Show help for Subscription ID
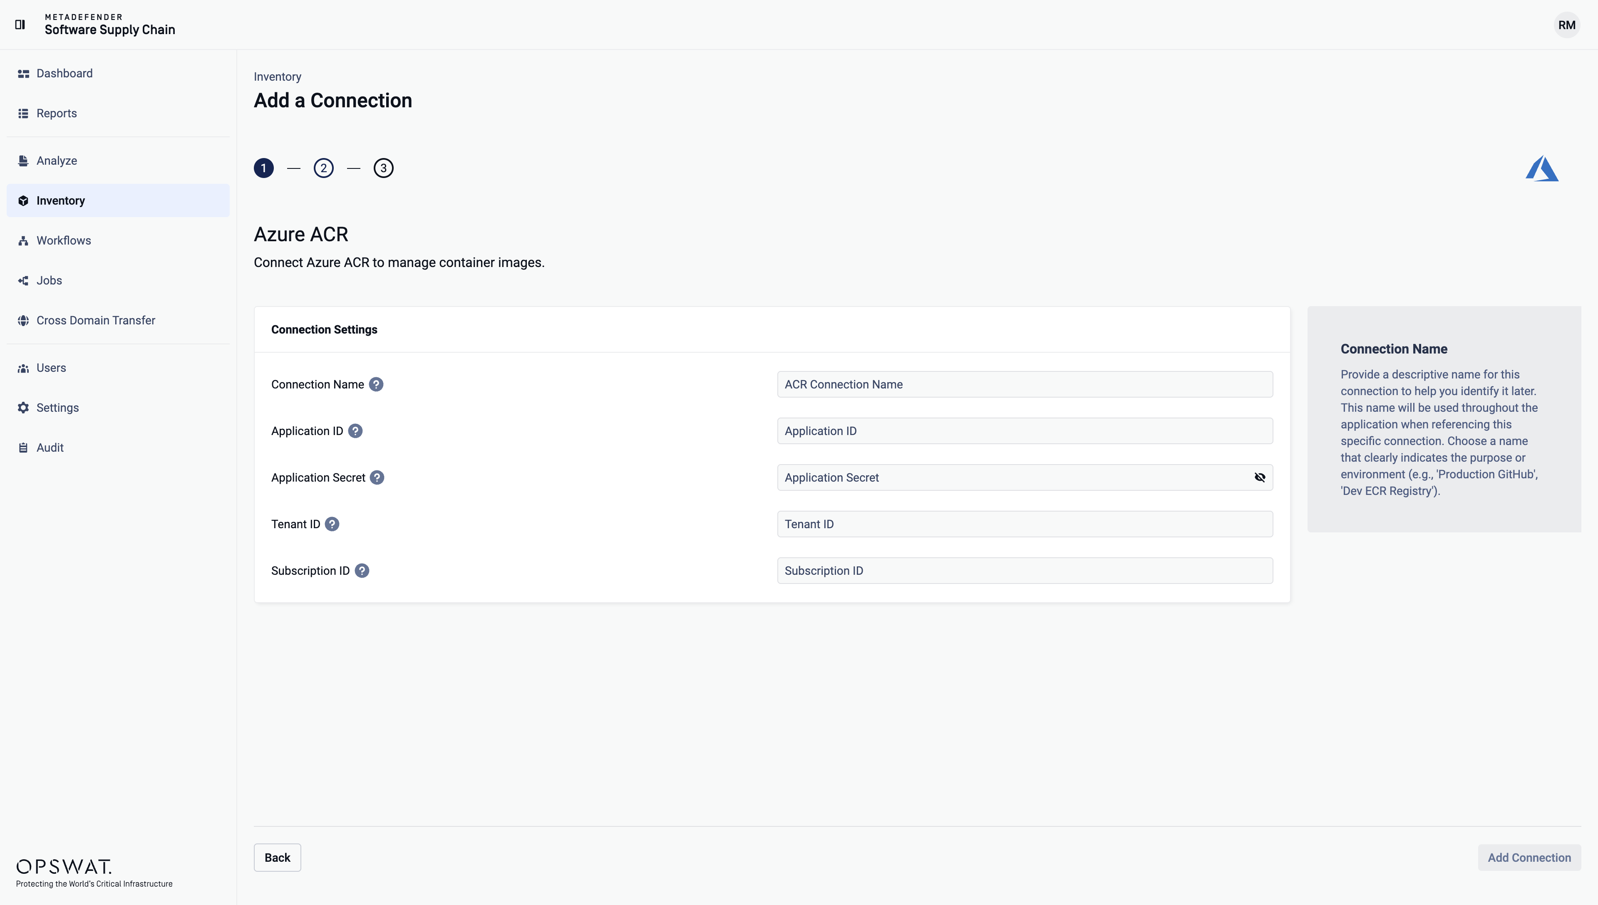 tap(362, 571)
